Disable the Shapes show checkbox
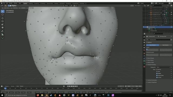The image size is (173, 97). click(157, 74)
